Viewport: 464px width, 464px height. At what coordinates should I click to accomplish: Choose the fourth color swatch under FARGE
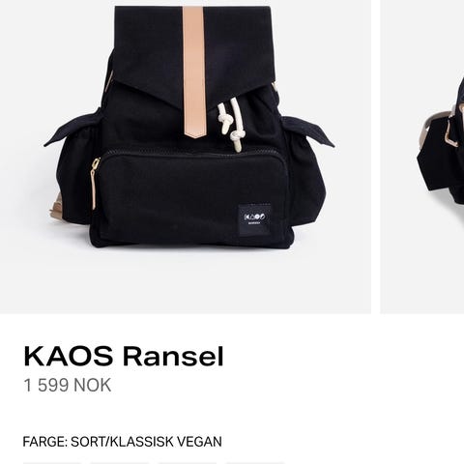click(254, 463)
